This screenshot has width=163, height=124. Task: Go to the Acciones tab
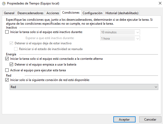click(53, 13)
